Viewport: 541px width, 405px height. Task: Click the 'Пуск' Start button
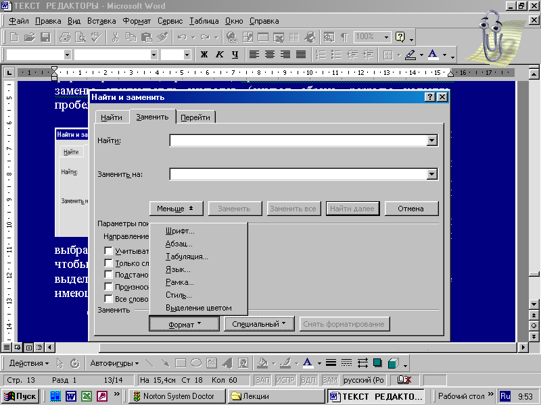[20, 396]
